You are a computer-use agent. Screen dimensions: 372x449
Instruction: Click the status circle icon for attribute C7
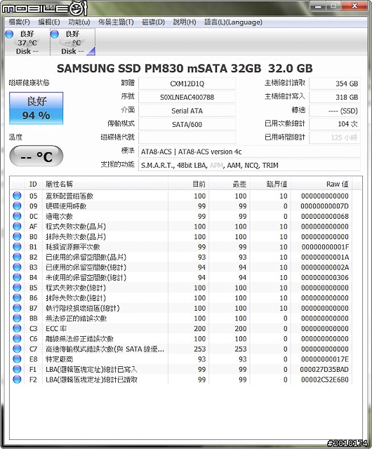(x=17, y=349)
